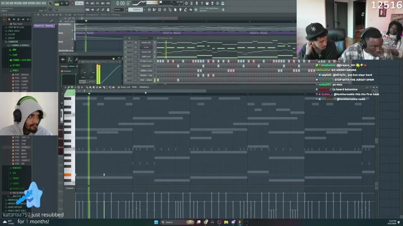Select the mute tool in piano roll toolbar
The width and height of the screenshot is (403, 226).
100,87
